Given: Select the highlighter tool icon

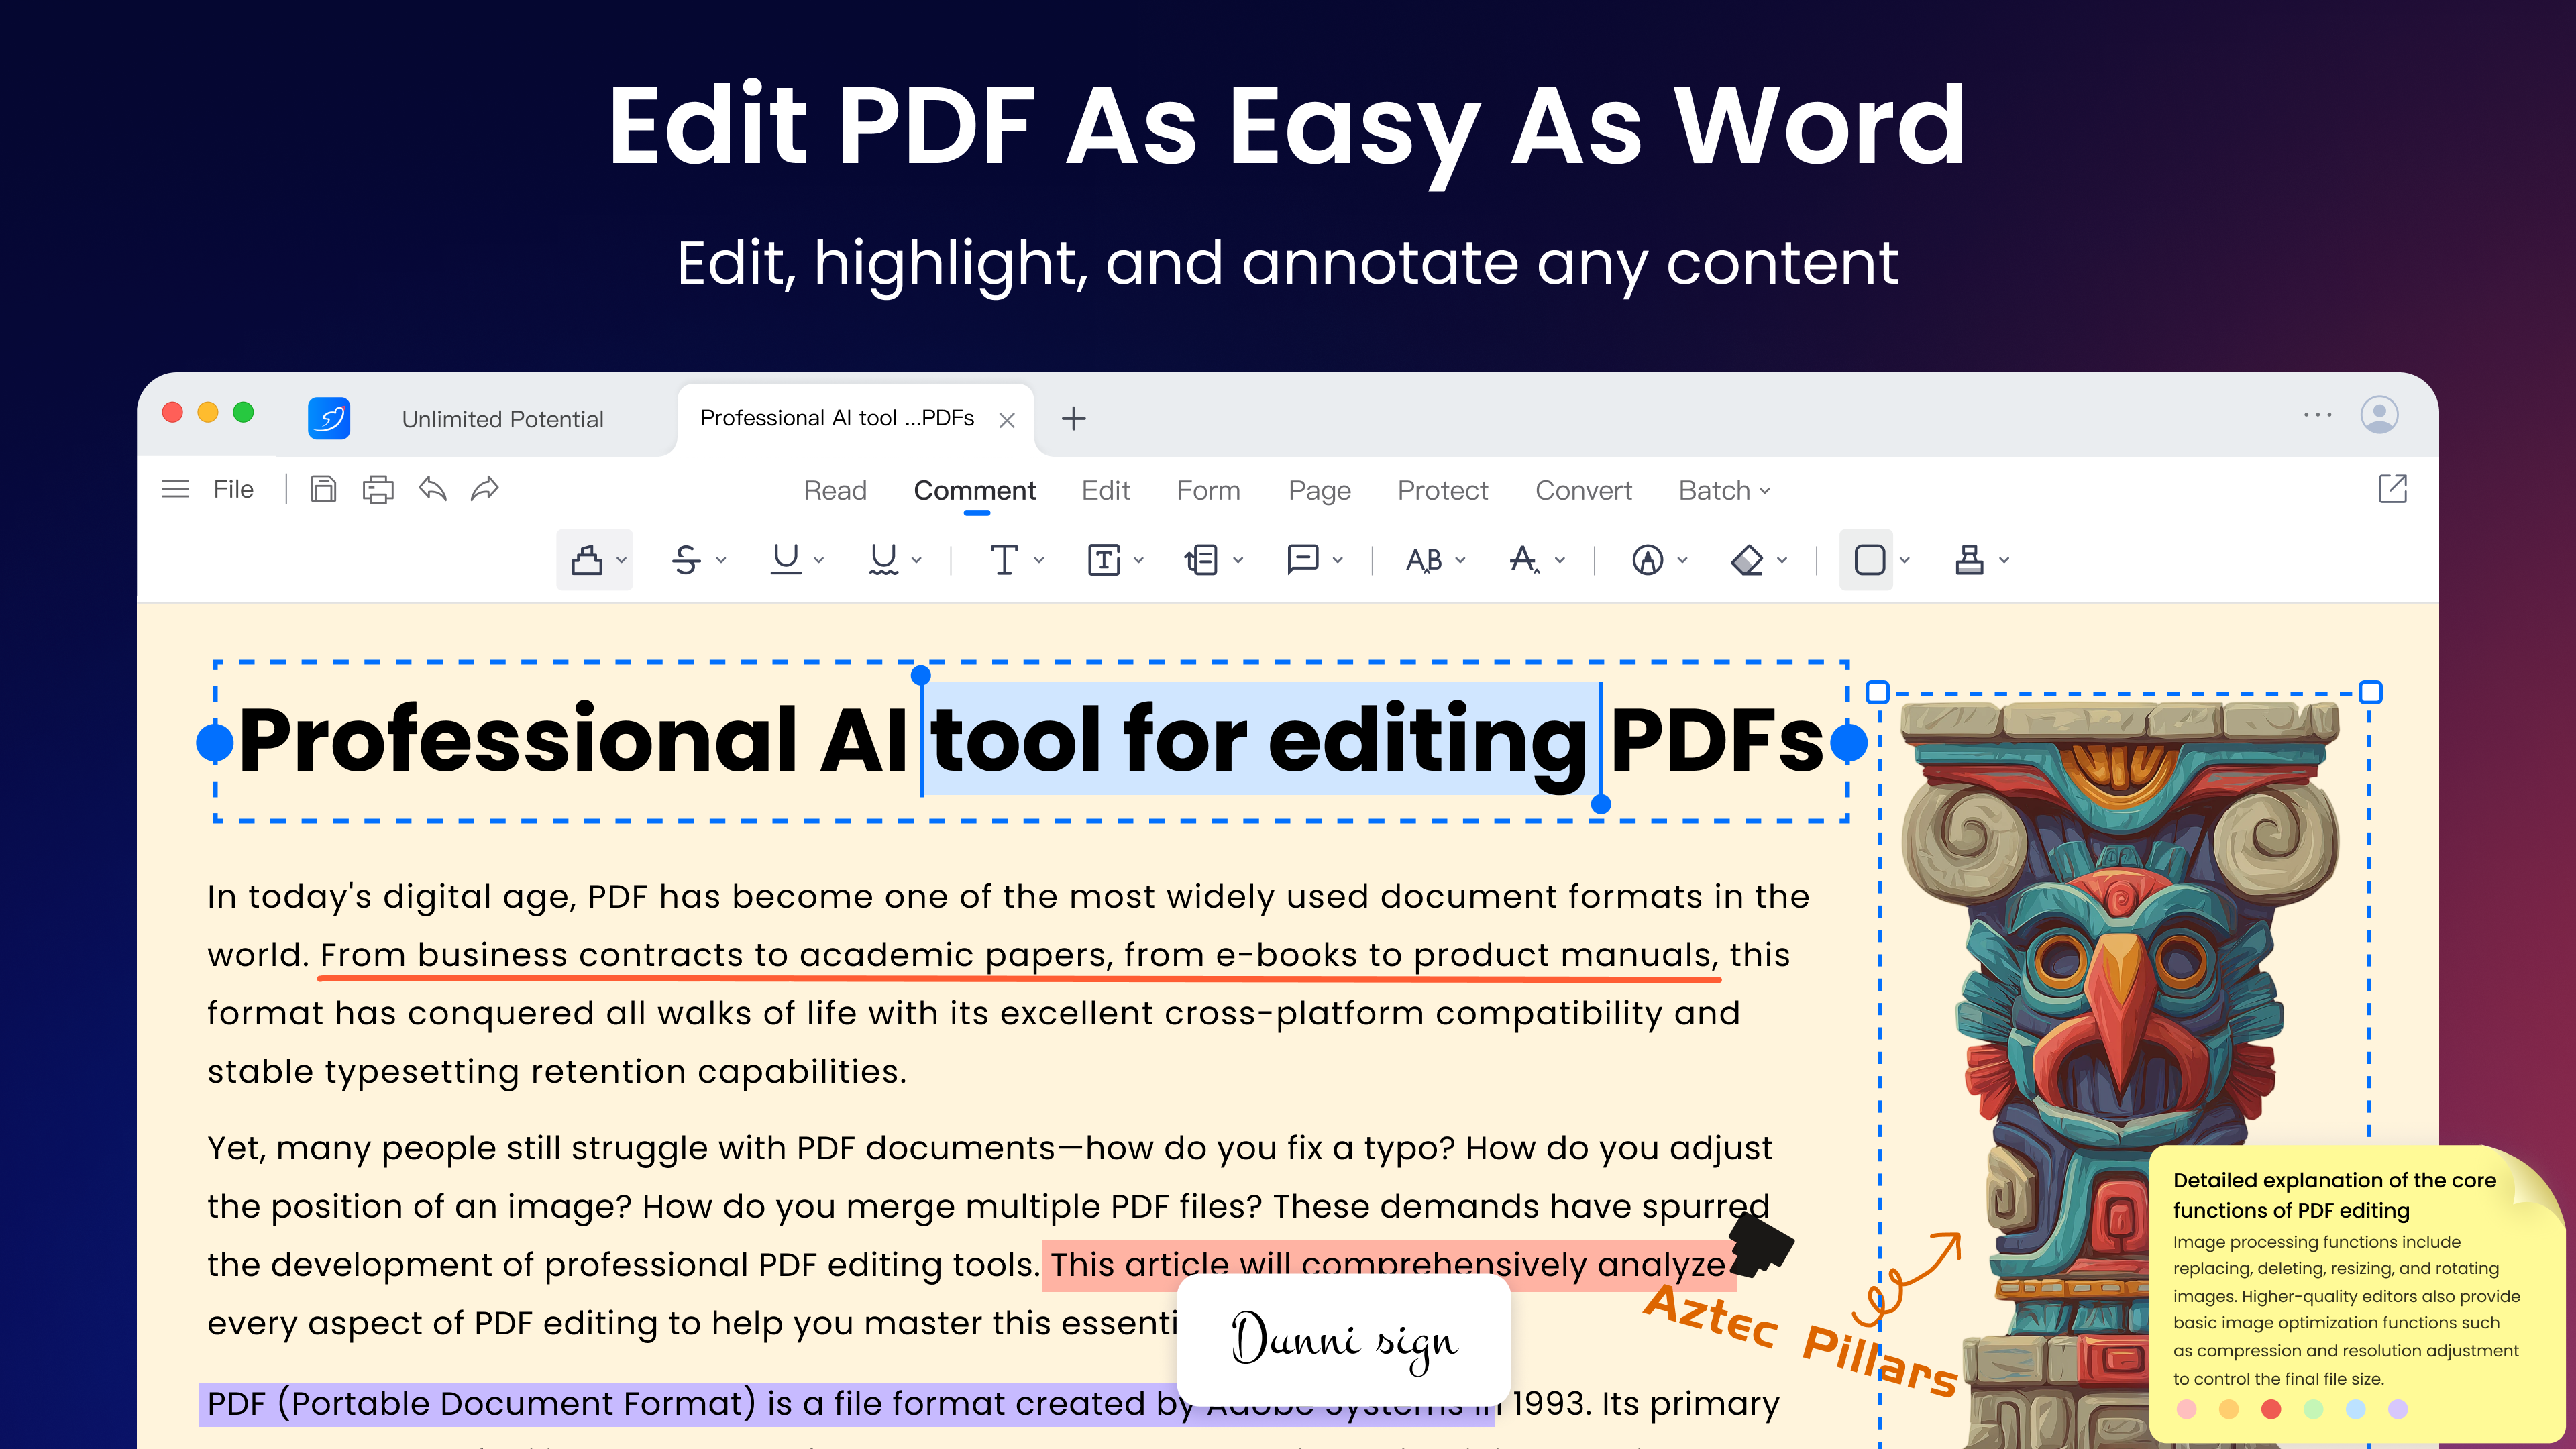Looking at the screenshot, I should tap(587, 560).
